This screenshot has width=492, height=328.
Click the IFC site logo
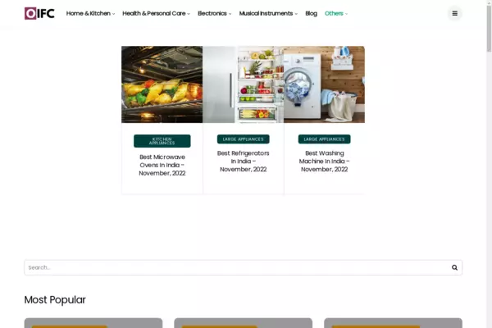(39, 13)
